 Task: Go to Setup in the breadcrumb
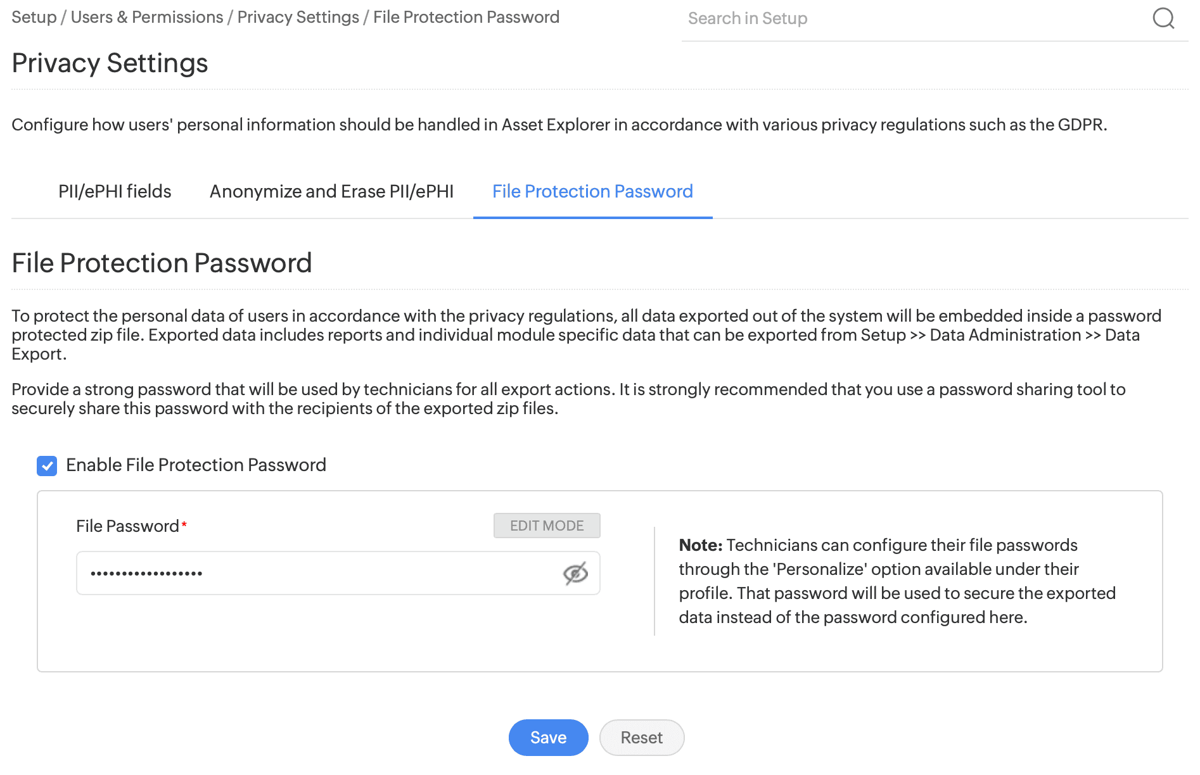tap(34, 17)
